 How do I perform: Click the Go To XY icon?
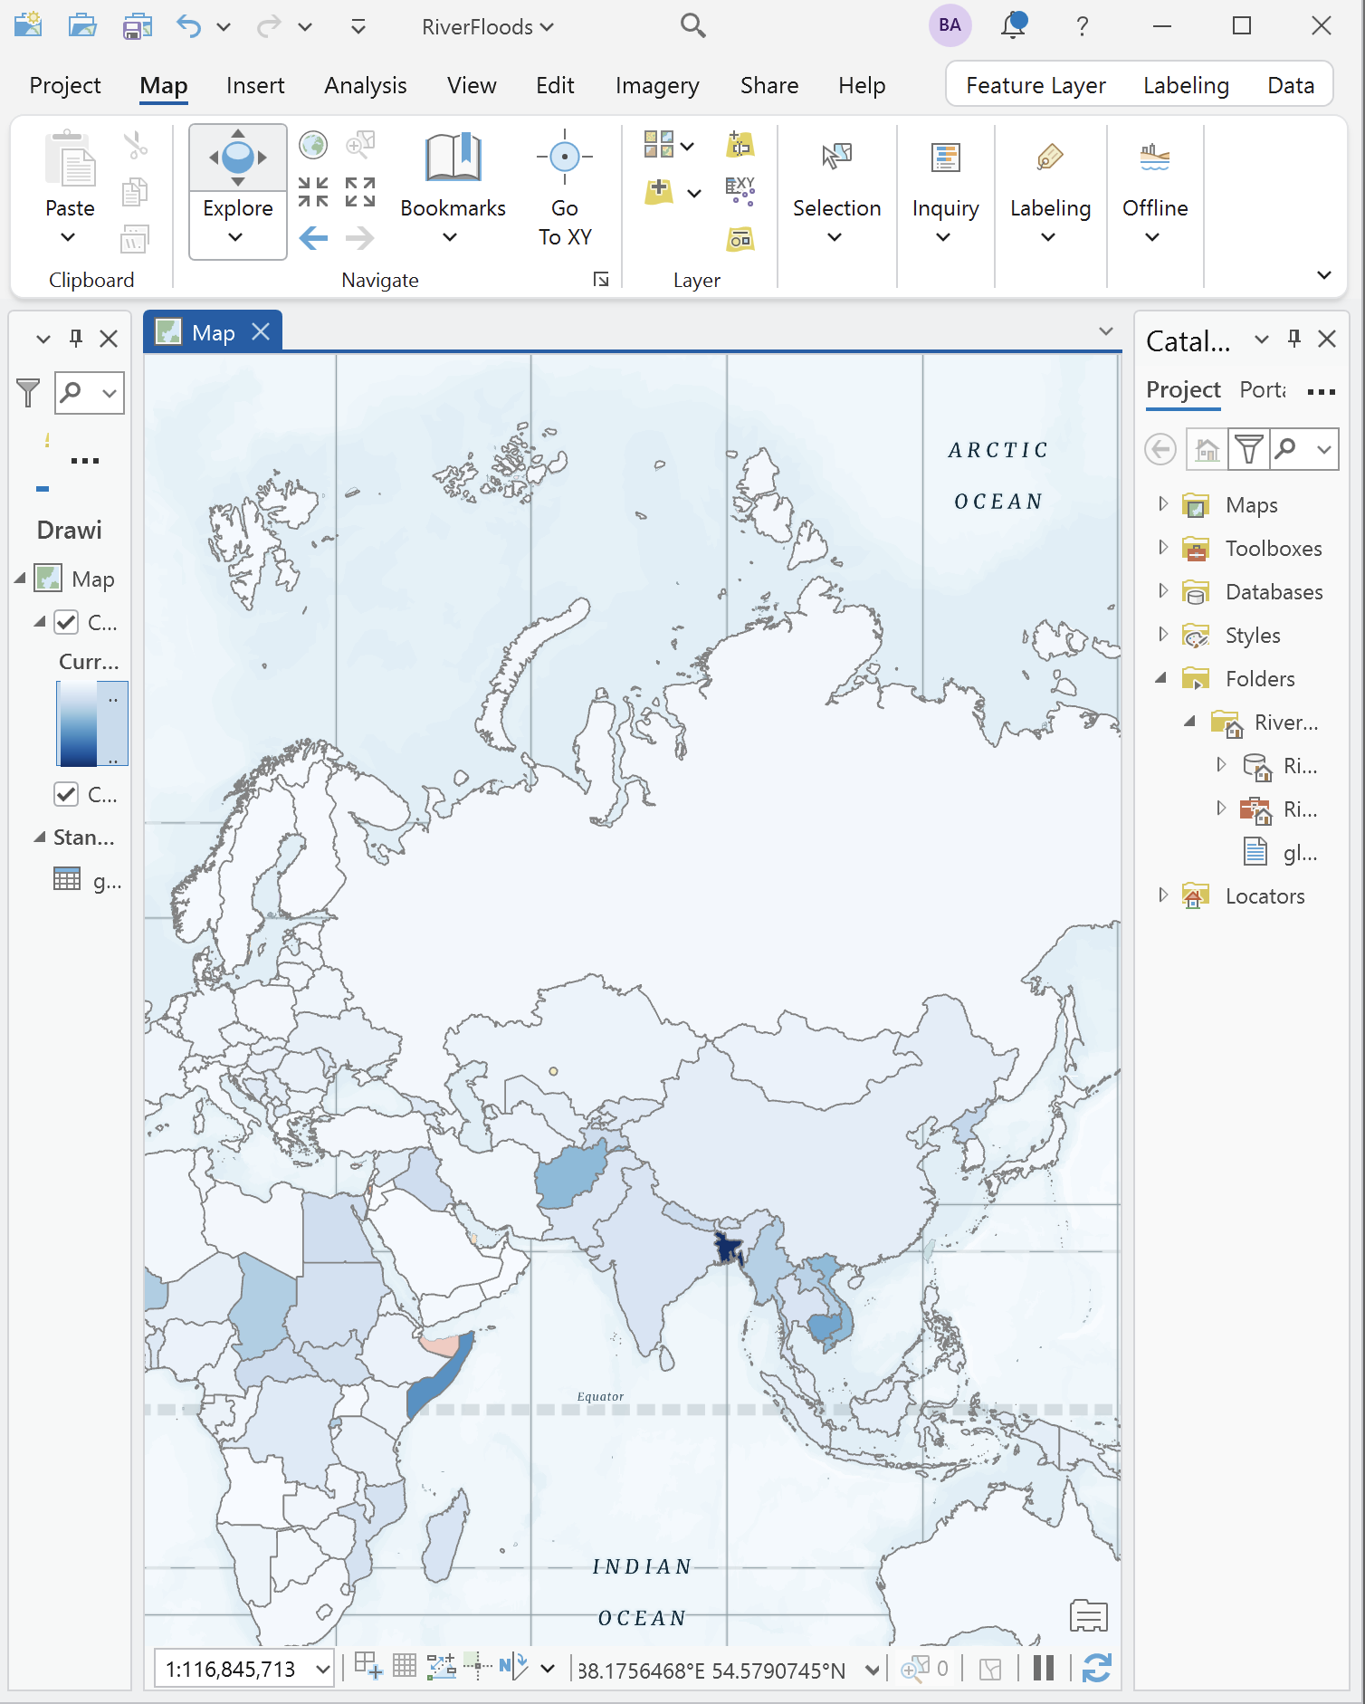click(x=565, y=157)
